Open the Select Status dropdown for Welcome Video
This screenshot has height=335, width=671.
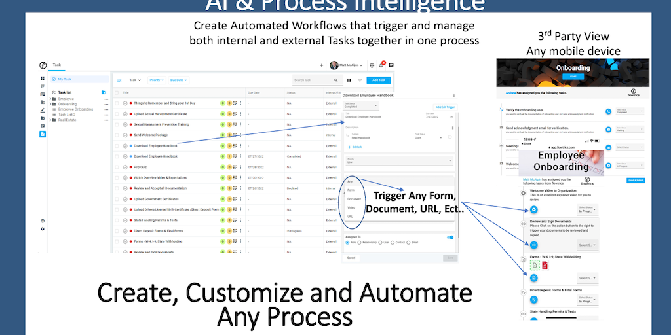pyautogui.click(x=588, y=209)
